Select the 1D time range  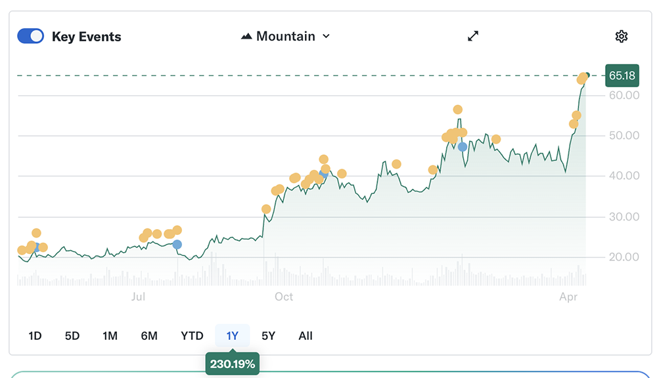tap(35, 335)
